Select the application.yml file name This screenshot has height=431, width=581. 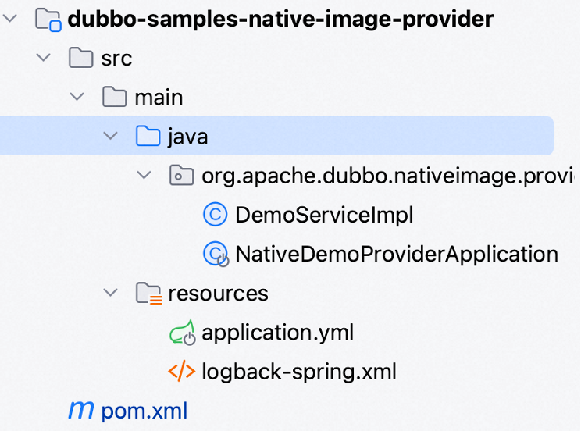(277, 333)
